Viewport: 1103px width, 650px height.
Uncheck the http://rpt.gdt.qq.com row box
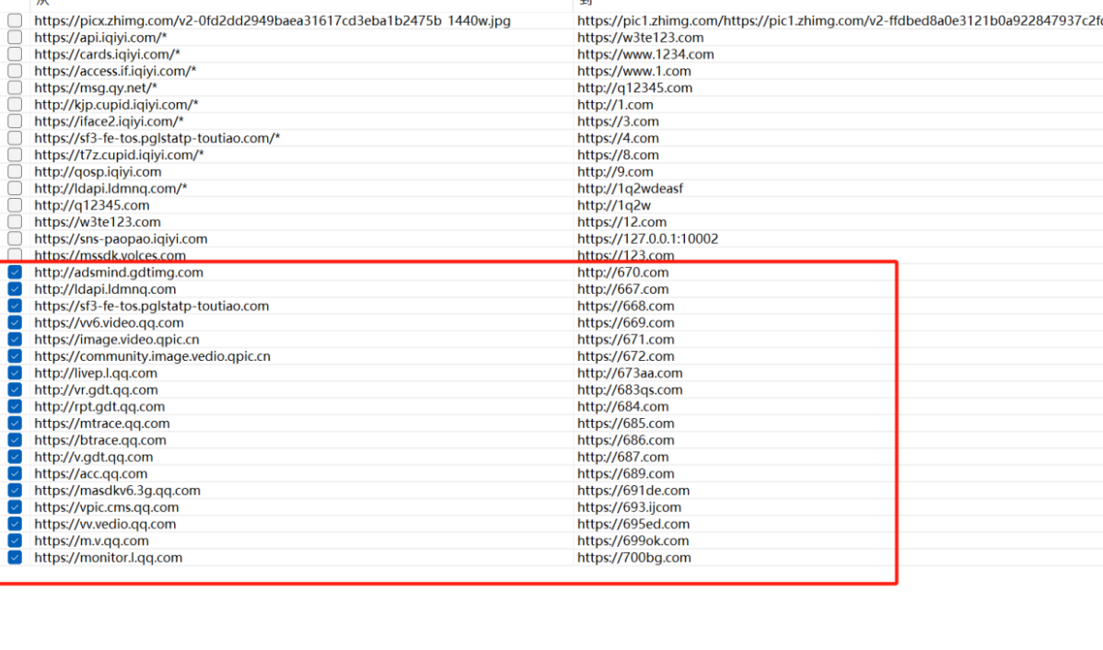click(x=15, y=407)
